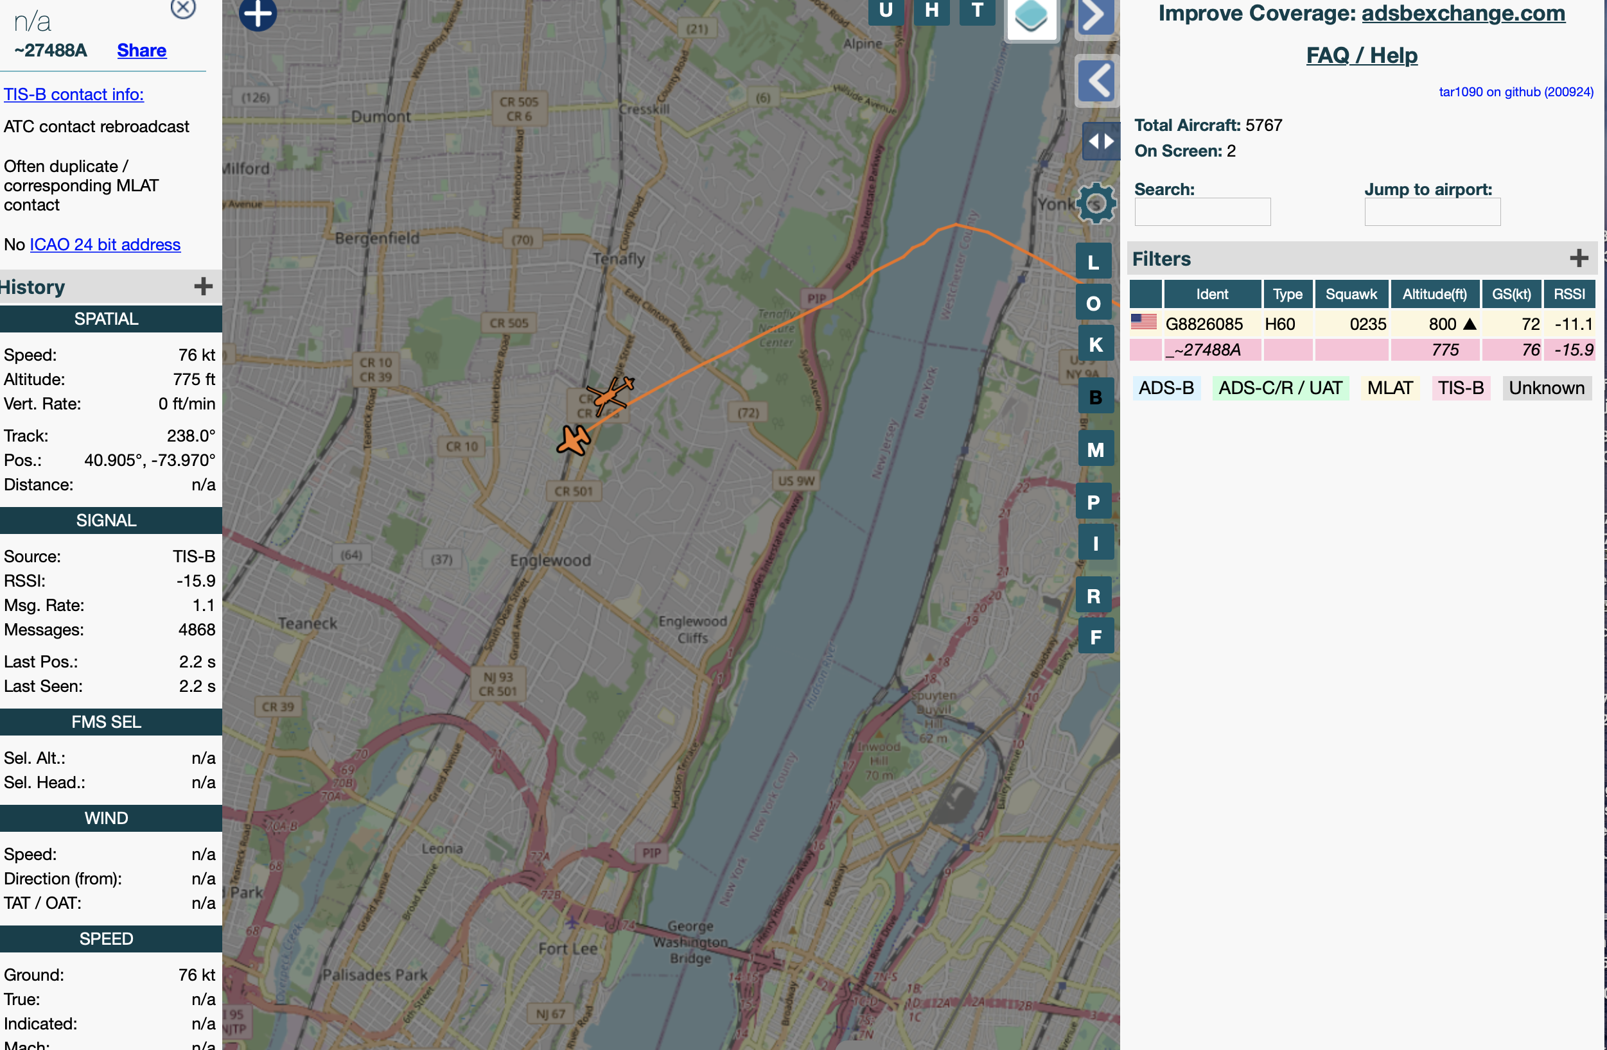Screen dimensions: 1607x1050
Task: Toggle the H map button
Action: 932,11
